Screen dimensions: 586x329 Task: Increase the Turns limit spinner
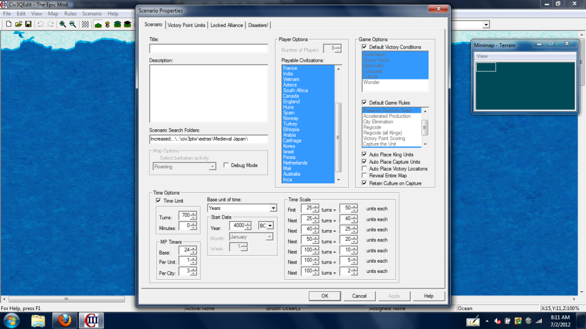(x=194, y=213)
